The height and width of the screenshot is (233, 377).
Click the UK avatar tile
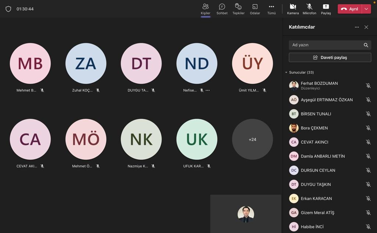[x=197, y=139]
